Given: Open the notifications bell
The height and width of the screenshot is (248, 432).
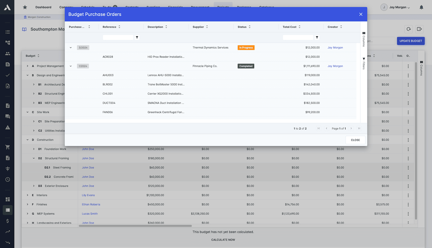Looking at the screenshot, I should 421,7.
